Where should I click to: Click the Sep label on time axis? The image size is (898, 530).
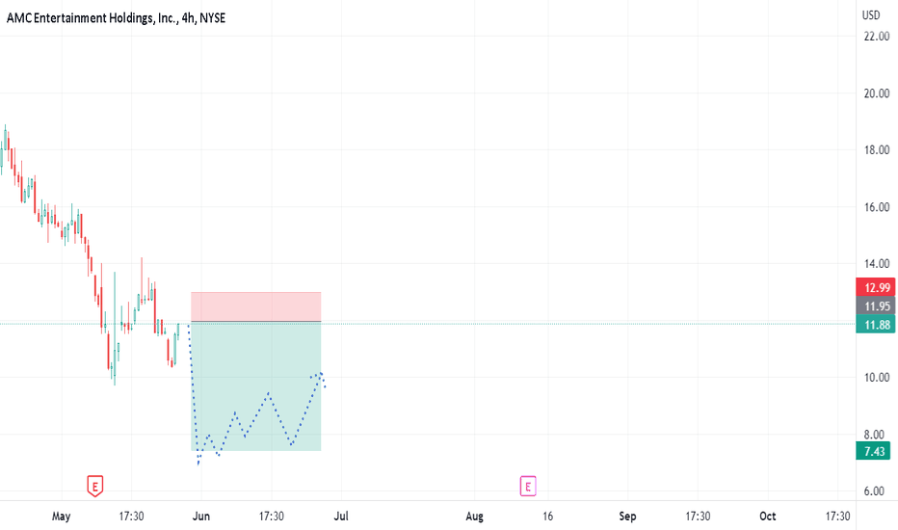click(627, 517)
